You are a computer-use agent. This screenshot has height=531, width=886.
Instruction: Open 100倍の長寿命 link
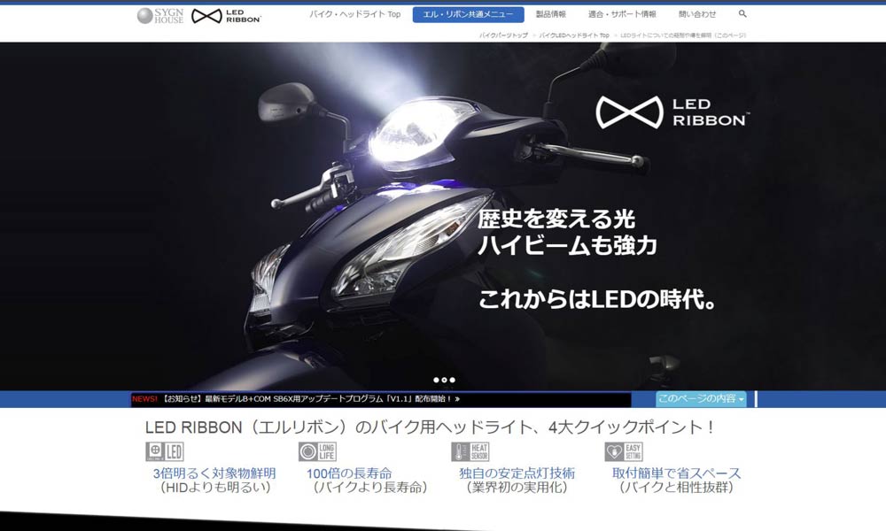click(x=348, y=473)
